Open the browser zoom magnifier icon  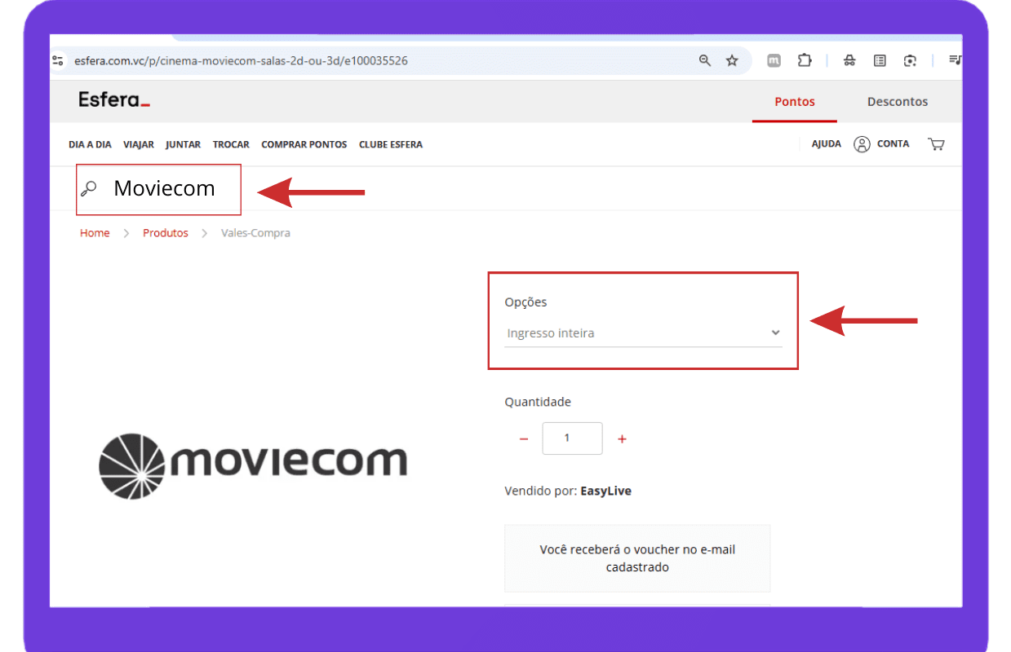coord(705,60)
